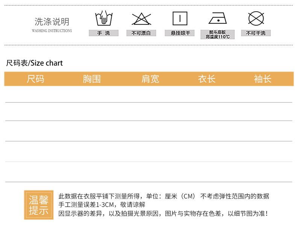Click the 悬挂晾干 label
Screen dimensions: 297x230
click(x=180, y=33)
